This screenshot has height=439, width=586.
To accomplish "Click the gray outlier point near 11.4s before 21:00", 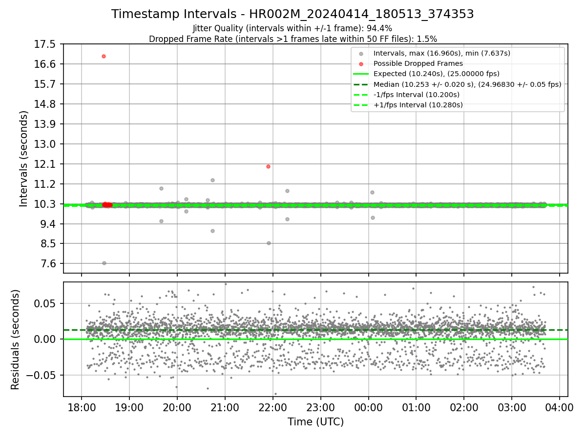I will [x=212, y=180].
